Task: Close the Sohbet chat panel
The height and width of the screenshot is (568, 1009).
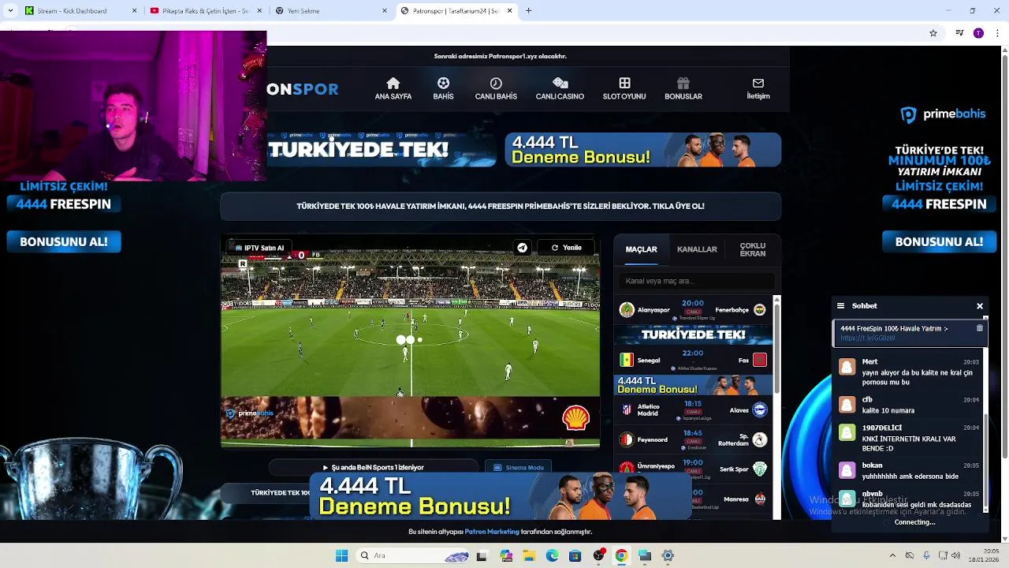Action: click(x=980, y=306)
